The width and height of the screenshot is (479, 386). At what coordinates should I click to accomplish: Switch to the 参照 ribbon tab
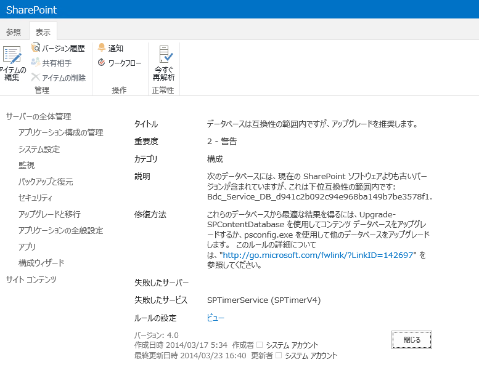14,32
